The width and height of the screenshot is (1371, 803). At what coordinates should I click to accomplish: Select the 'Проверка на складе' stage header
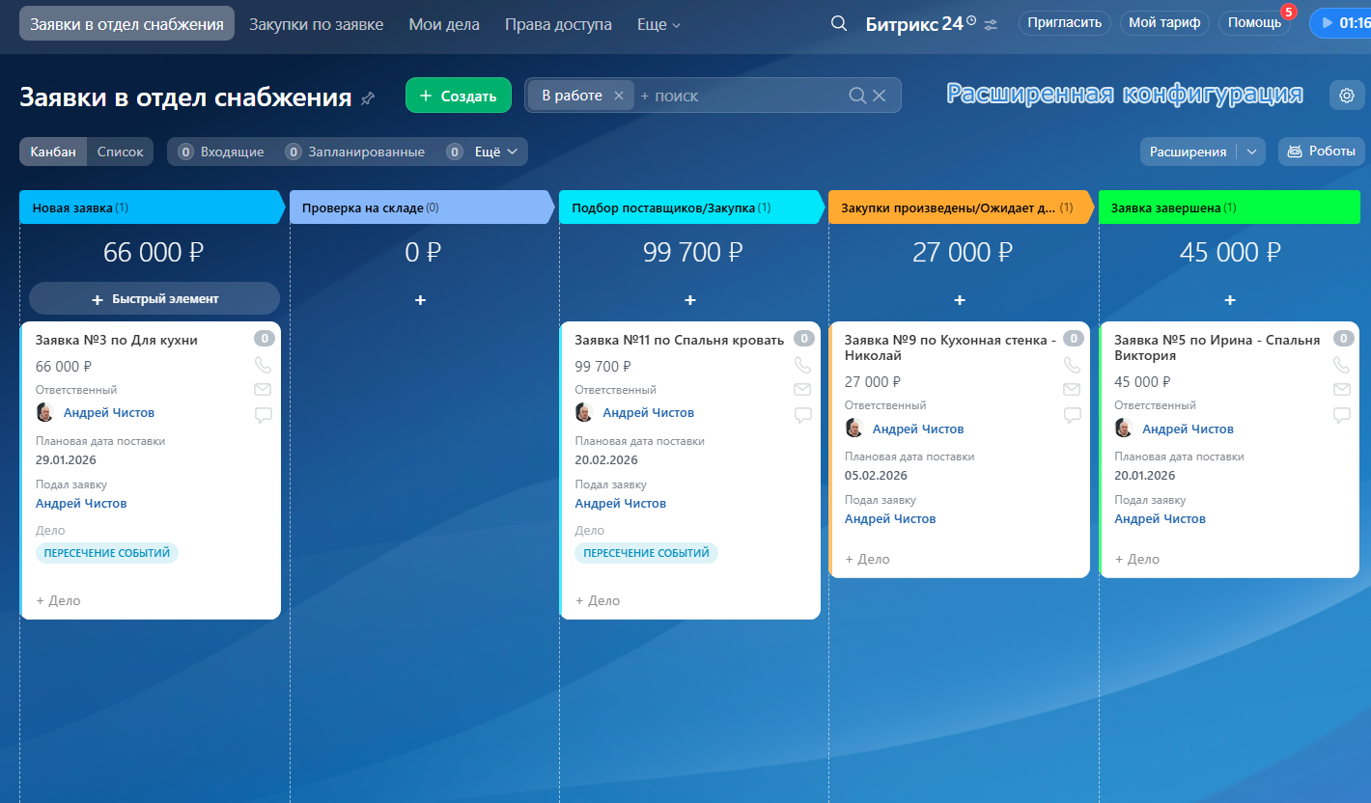click(x=420, y=208)
